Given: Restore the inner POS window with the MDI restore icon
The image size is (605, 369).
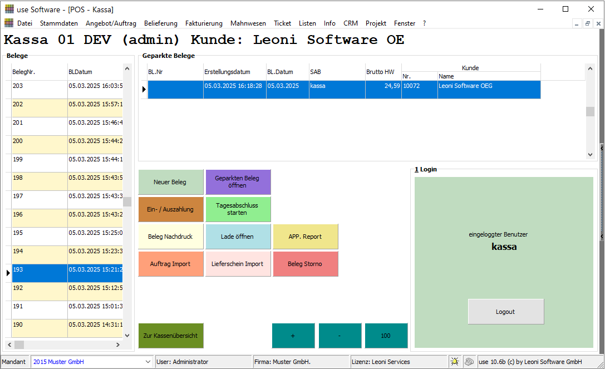Looking at the screenshot, I should tap(587, 24).
